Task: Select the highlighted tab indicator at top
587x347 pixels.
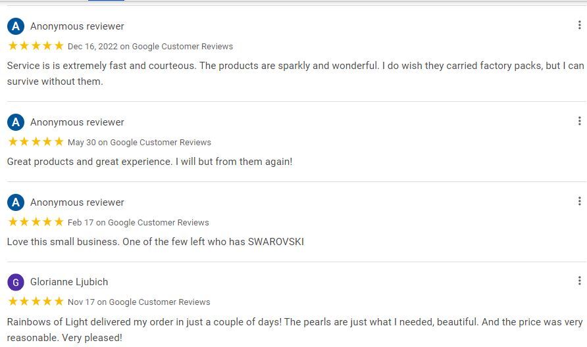Action: coord(106,1)
